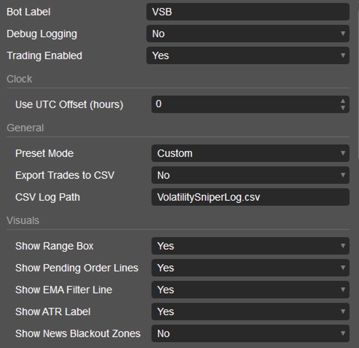359x348 pixels.
Task: Open Show EMA Filter Line dropdown
Action: point(250,290)
